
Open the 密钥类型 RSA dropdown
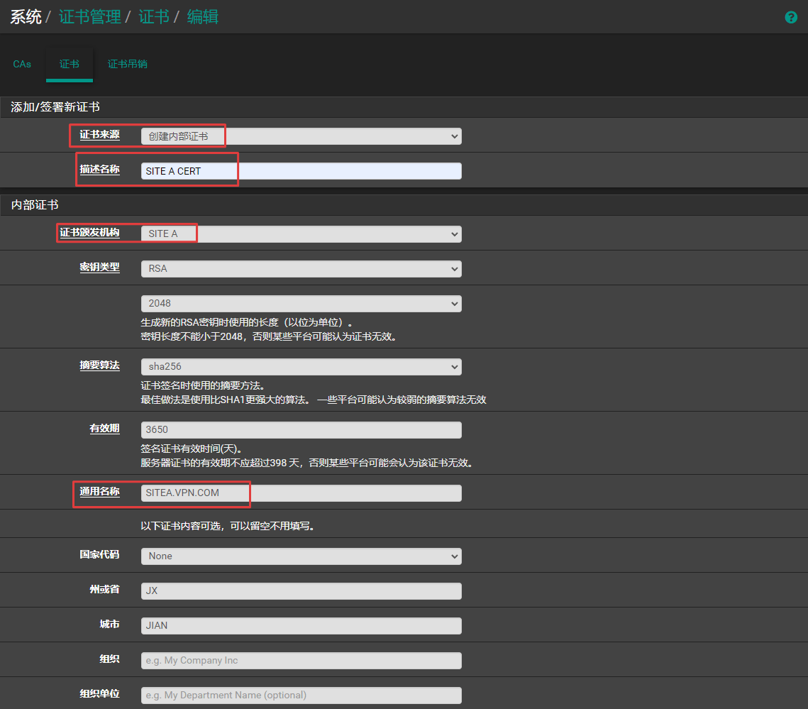tap(301, 269)
